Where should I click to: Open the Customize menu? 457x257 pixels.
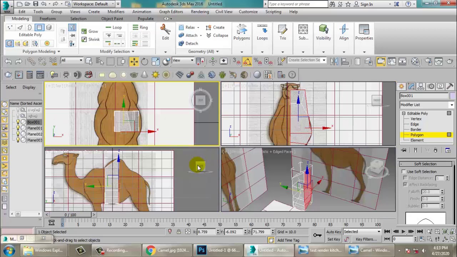(x=248, y=11)
